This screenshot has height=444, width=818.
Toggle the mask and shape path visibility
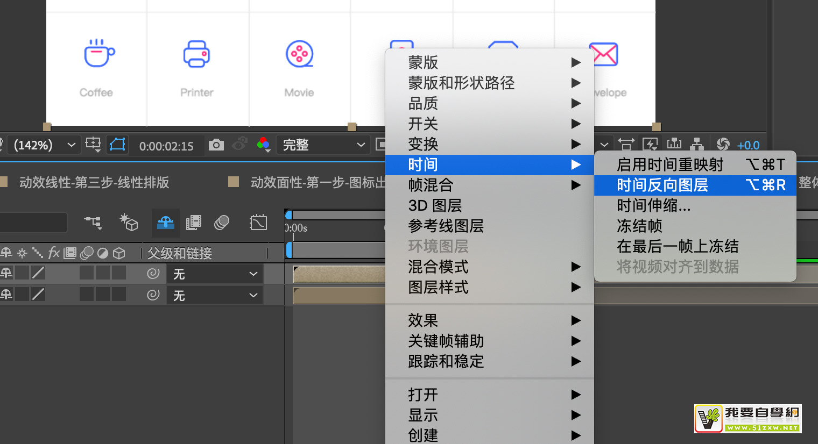coord(117,144)
